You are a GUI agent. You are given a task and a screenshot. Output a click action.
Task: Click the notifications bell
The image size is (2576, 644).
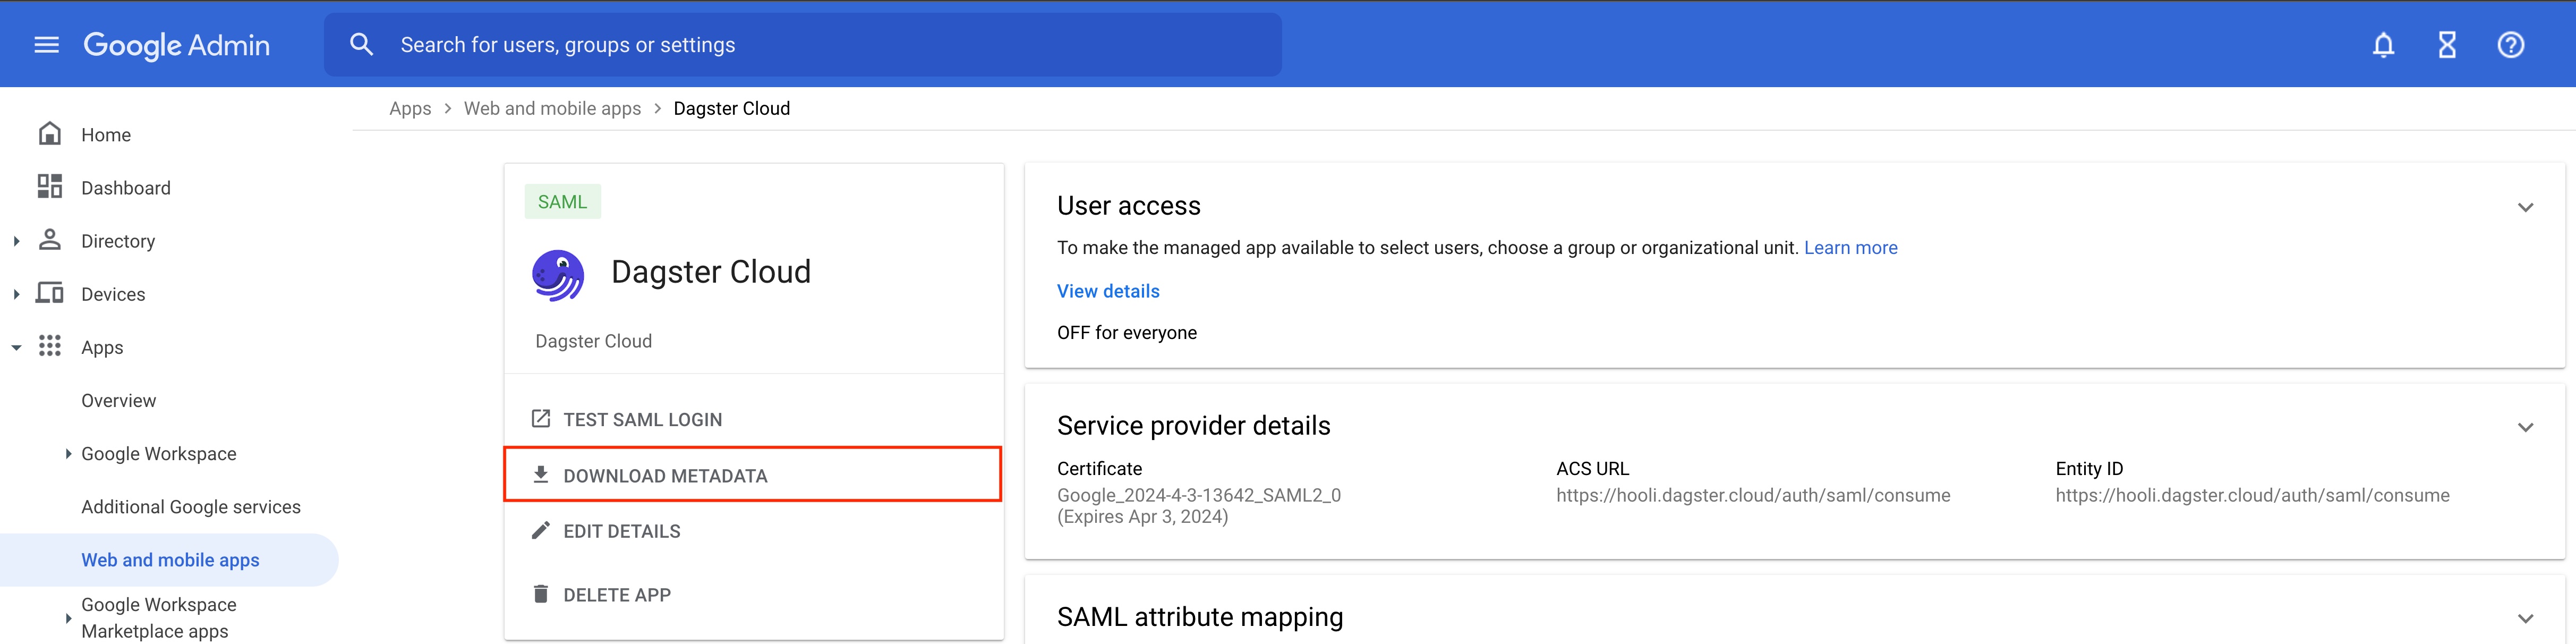(x=2384, y=44)
